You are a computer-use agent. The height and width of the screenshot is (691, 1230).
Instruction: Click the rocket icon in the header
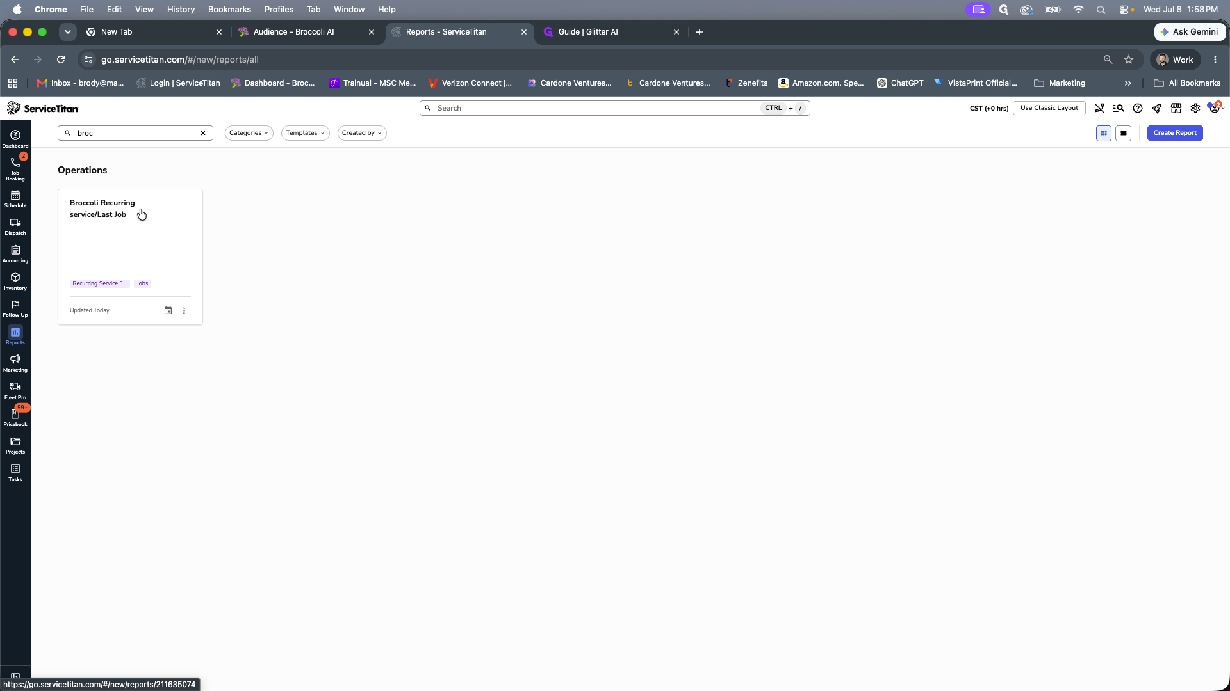[1157, 108]
